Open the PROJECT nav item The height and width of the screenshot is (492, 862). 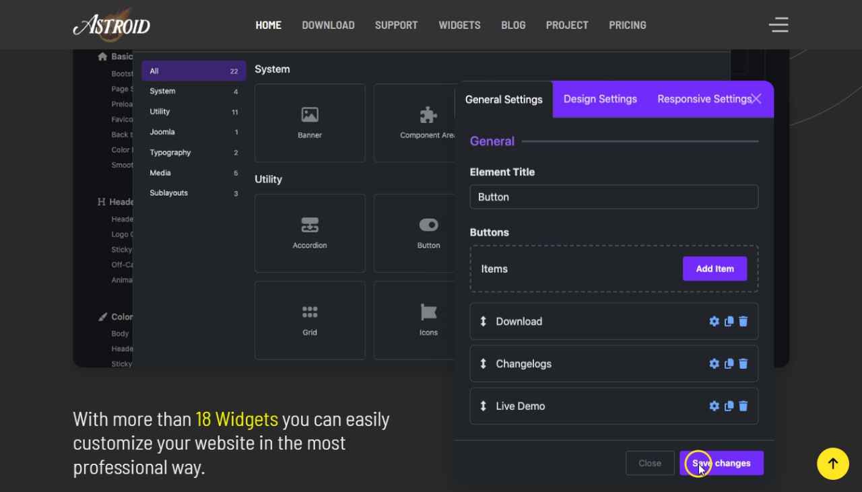[x=567, y=25]
